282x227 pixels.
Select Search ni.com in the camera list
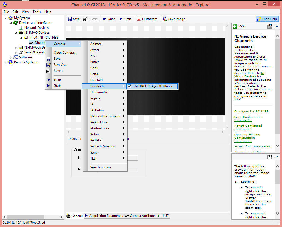coord(100,167)
